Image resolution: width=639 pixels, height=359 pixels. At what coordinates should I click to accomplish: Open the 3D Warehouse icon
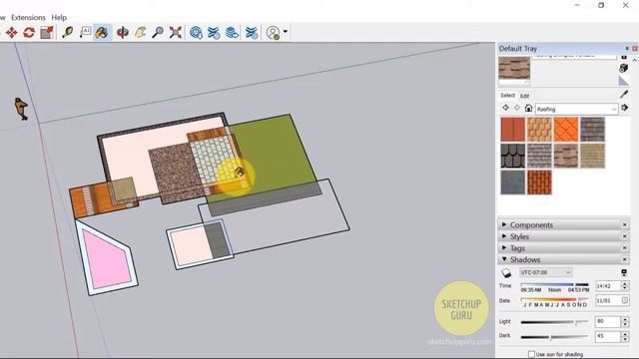tap(196, 33)
